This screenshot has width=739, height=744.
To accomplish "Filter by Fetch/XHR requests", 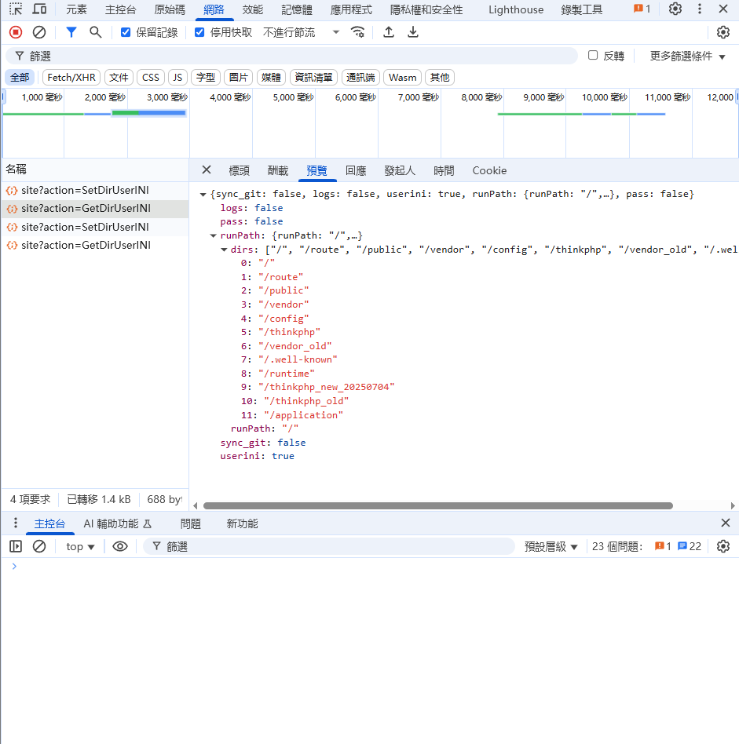I will 71,78.
